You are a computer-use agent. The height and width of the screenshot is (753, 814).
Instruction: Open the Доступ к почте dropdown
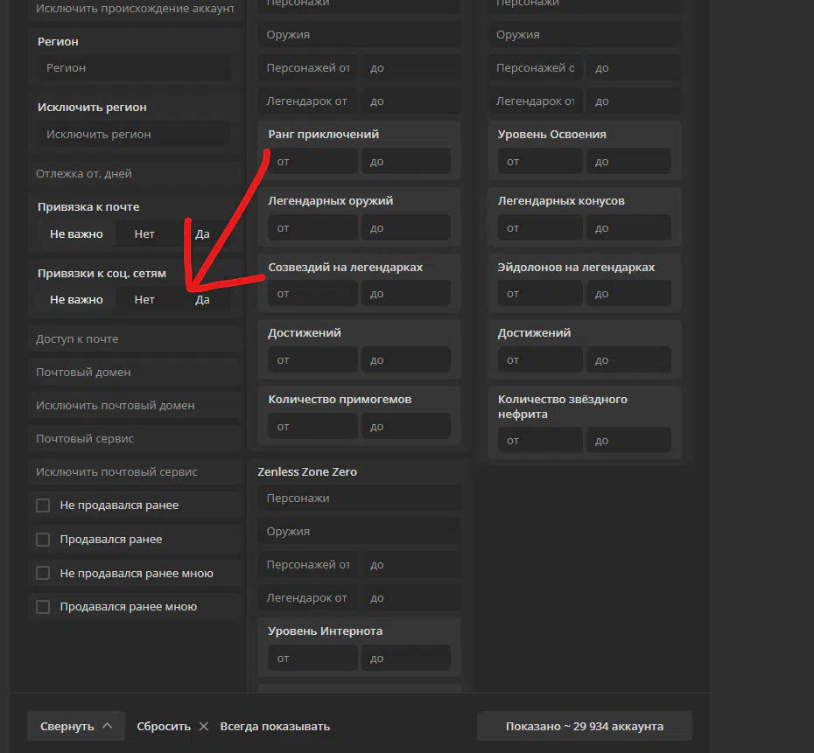(x=135, y=339)
